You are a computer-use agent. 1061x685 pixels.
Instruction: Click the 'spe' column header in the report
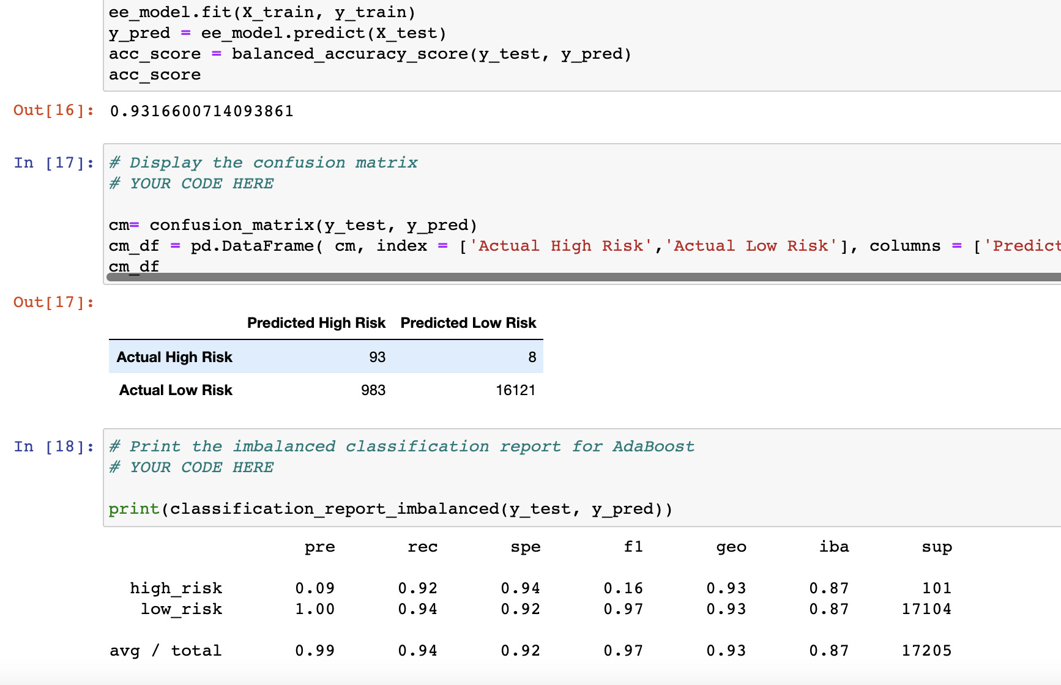tap(526, 547)
